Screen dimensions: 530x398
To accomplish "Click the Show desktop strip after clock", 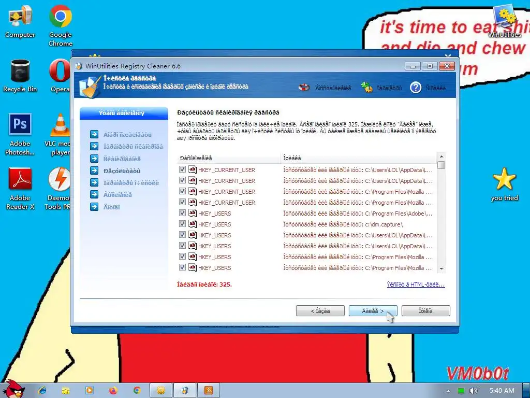I will pyautogui.click(x=526, y=391).
